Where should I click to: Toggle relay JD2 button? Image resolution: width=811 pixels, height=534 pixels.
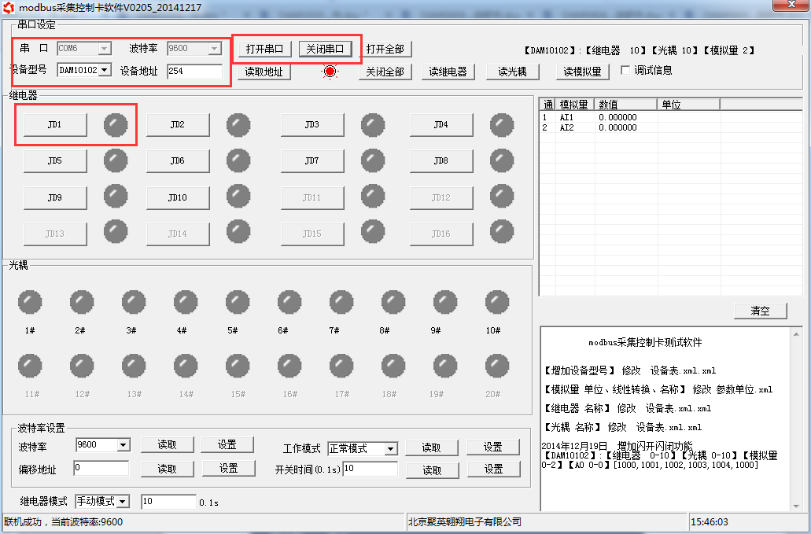pyautogui.click(x=178, y=124)
